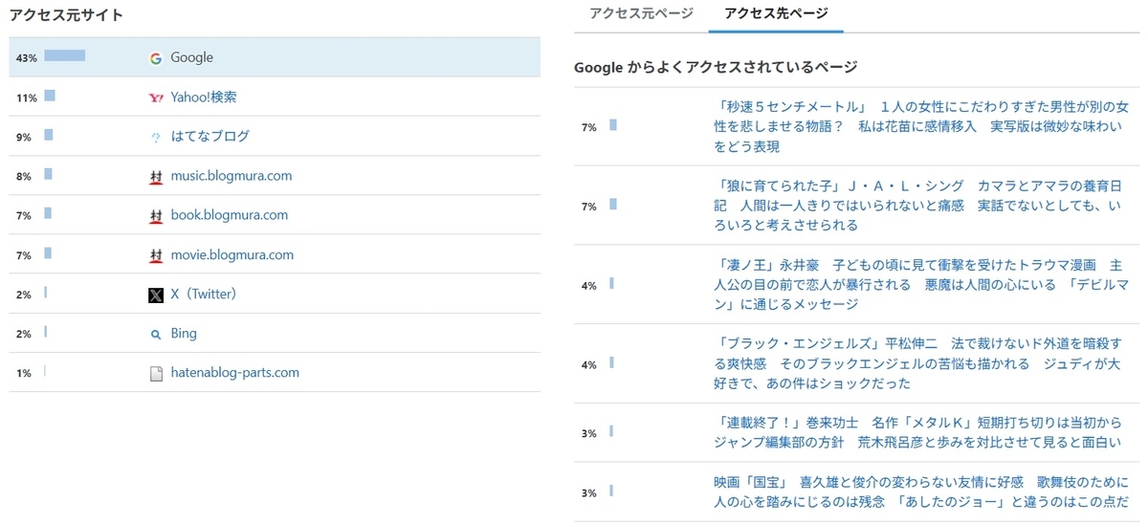The image size is (1148, 524).
Task: Open the 「凄ノ王」永井豪 article link
Action: [x=916, y=285]
